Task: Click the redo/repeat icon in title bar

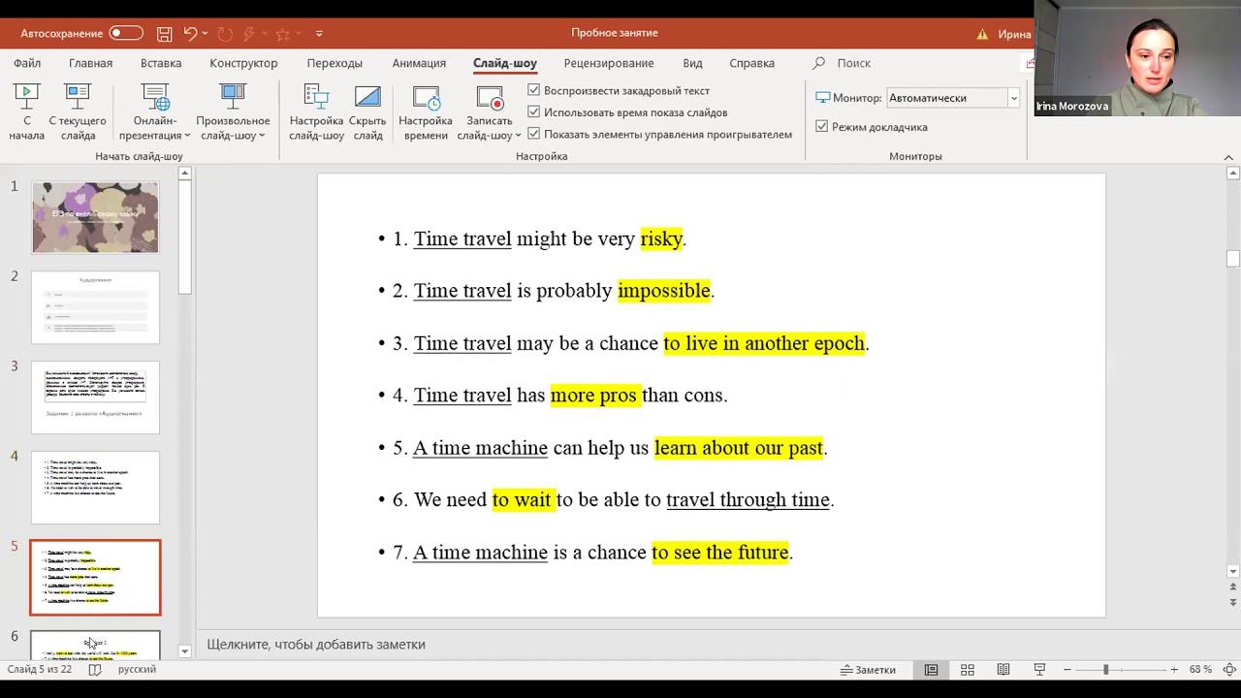Action: tap(225, 33)
